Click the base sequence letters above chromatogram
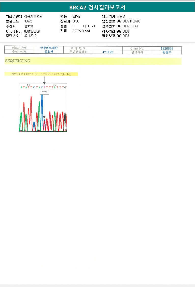This screenshot has height=287, width=195. point(44,87)
